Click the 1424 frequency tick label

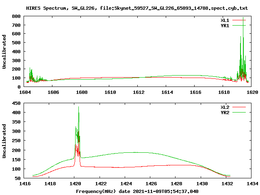[126, 184]
